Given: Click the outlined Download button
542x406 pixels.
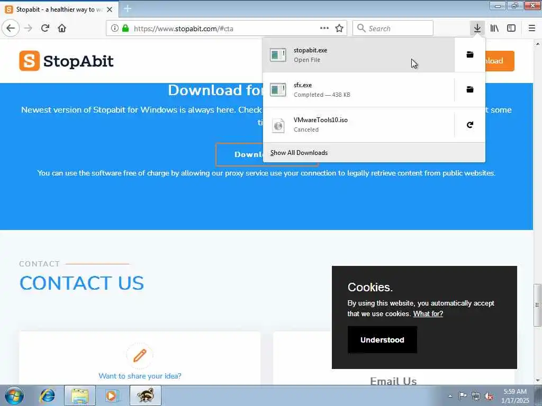Looking at the screenshot, I should (x=239, y=154).
